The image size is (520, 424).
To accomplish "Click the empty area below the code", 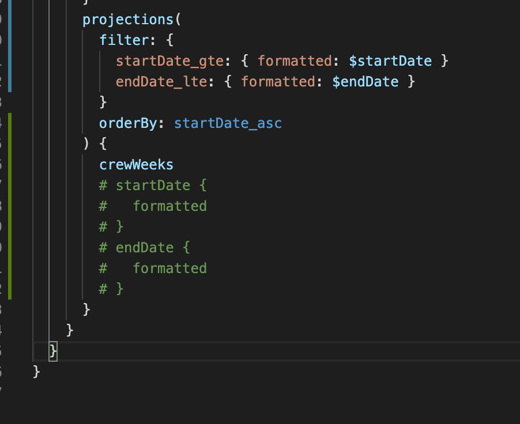I will pyautogui.click(x=259, y=403).
